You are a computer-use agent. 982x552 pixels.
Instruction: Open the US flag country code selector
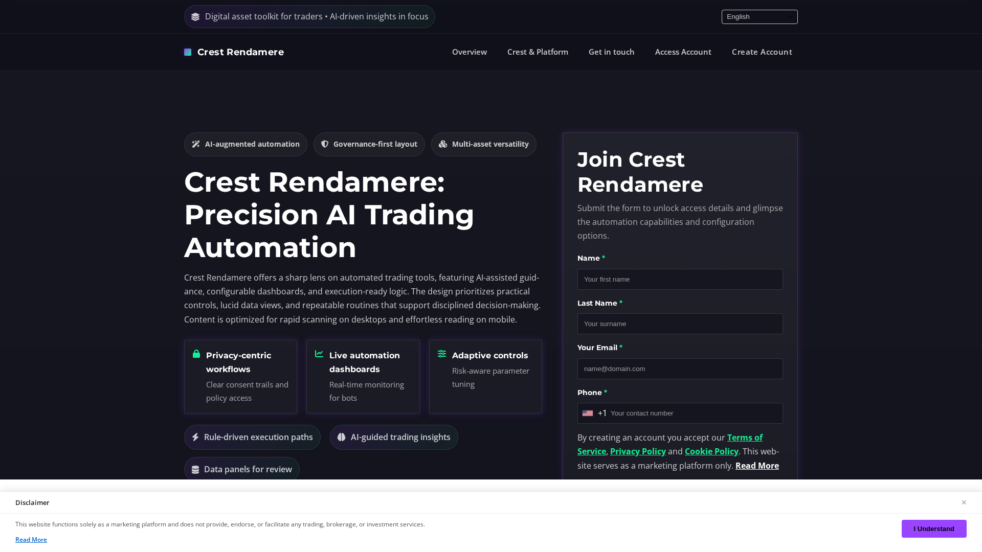click(588, 413)
